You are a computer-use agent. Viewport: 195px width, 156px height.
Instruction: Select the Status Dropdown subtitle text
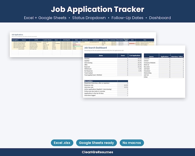click(x=89, y=18)
